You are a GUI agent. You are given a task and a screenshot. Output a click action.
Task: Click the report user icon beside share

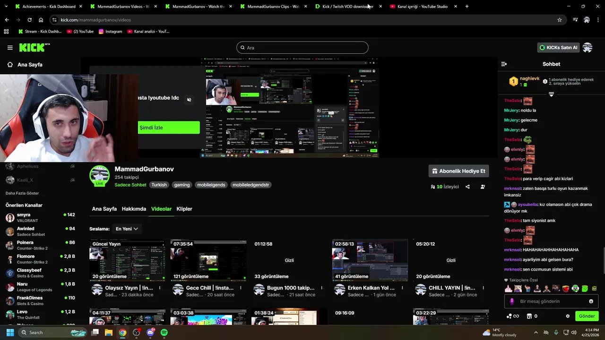coord(483,187)
